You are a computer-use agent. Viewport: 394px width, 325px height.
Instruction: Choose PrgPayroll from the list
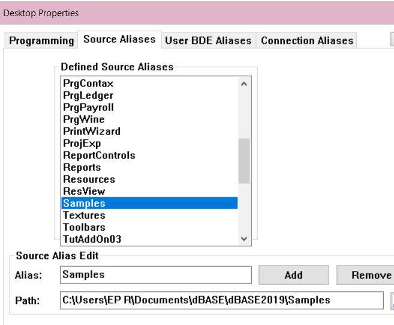89,107
